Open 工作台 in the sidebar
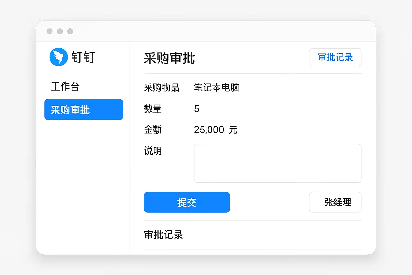 point(65,87)
